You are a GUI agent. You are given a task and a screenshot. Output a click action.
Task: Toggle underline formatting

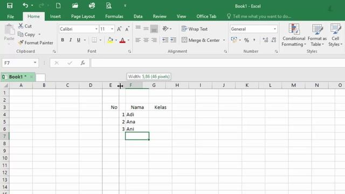[79, 40]
